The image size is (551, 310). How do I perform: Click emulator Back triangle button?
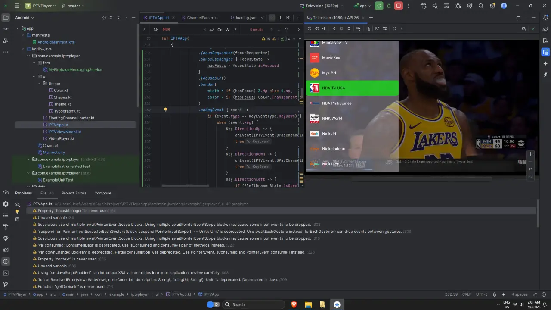[x=334, y=28]
